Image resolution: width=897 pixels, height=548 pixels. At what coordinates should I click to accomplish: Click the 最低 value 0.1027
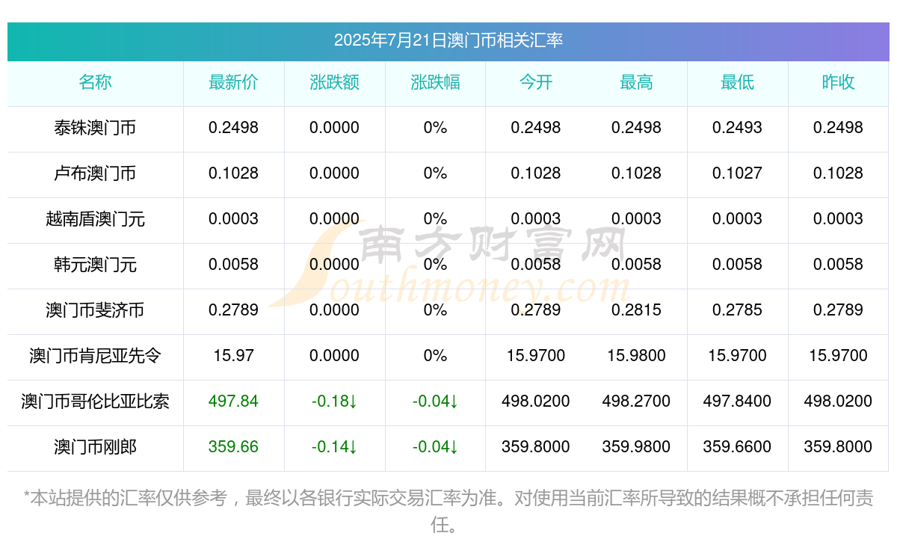tap(737, 173)
